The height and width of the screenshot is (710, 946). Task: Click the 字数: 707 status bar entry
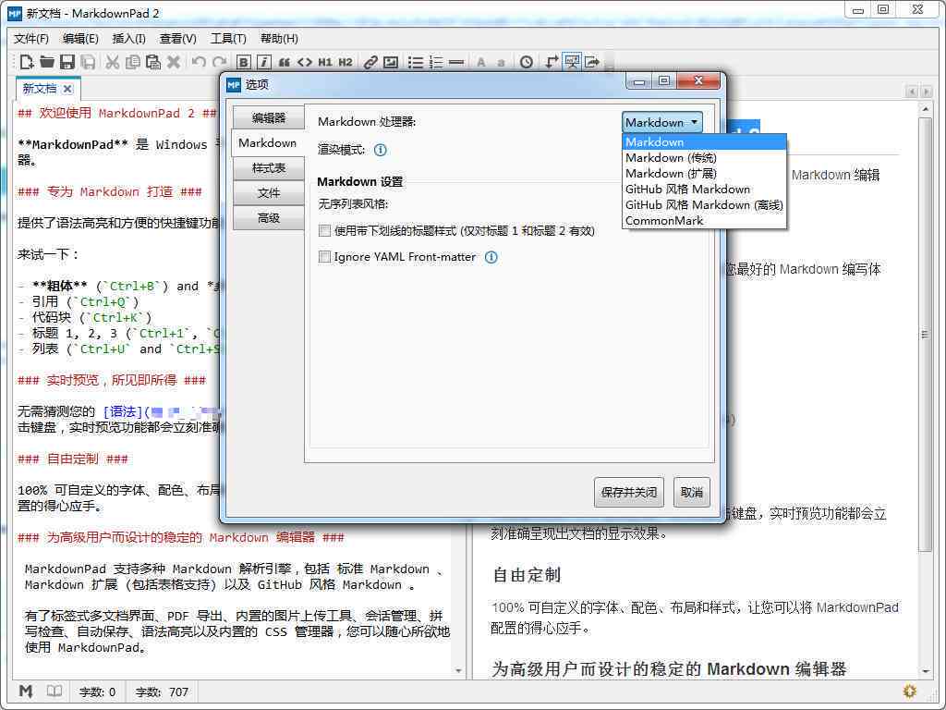pyautogui.click(x=162, y=692)
